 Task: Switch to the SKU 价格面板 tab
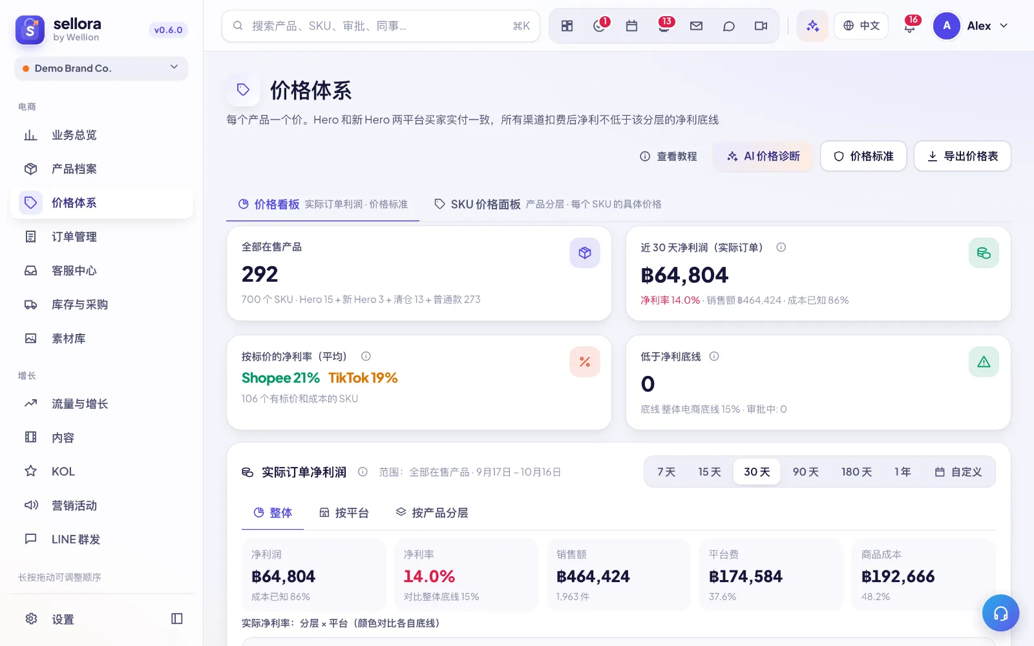pos(547,204)
